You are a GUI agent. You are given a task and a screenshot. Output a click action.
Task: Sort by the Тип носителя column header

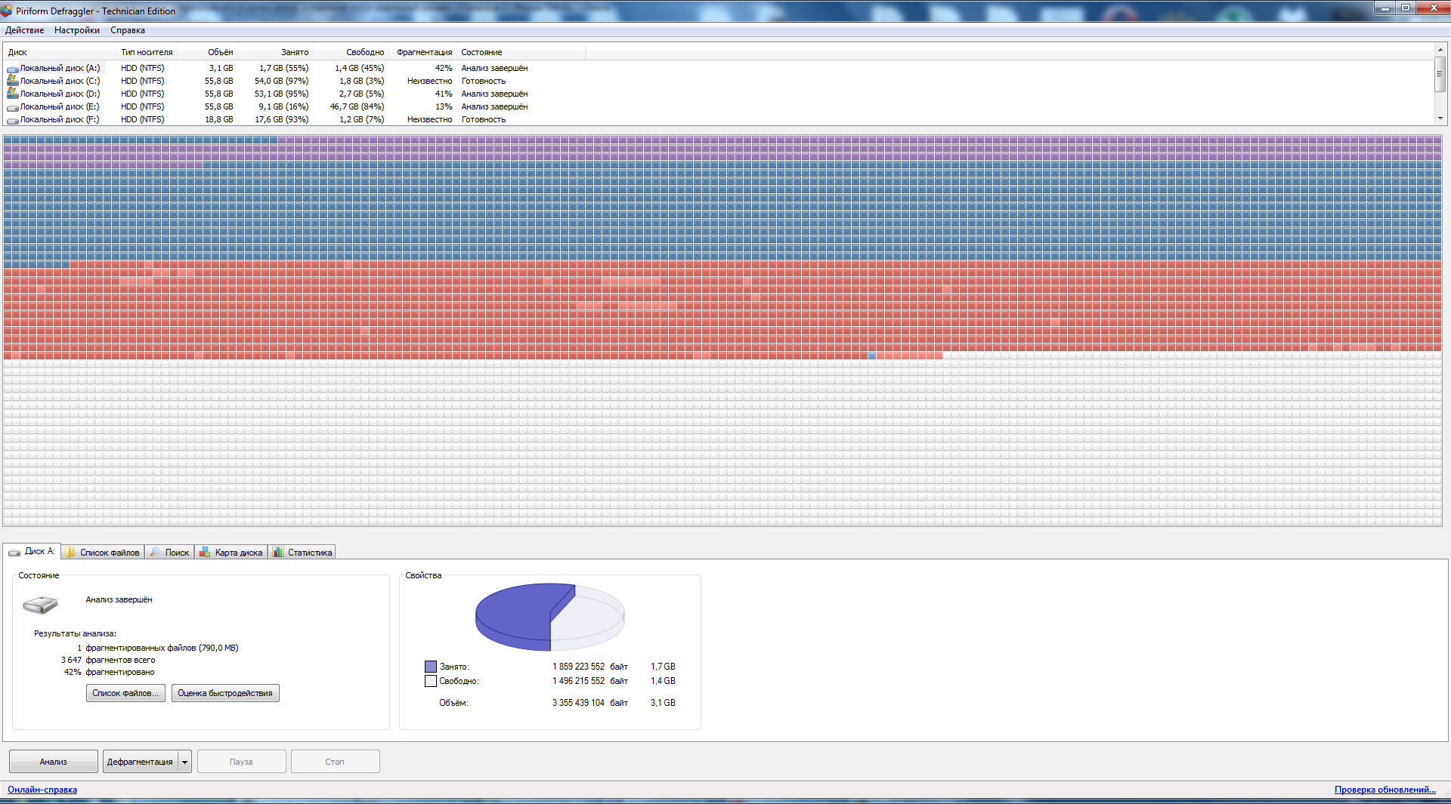coord(147,52)
